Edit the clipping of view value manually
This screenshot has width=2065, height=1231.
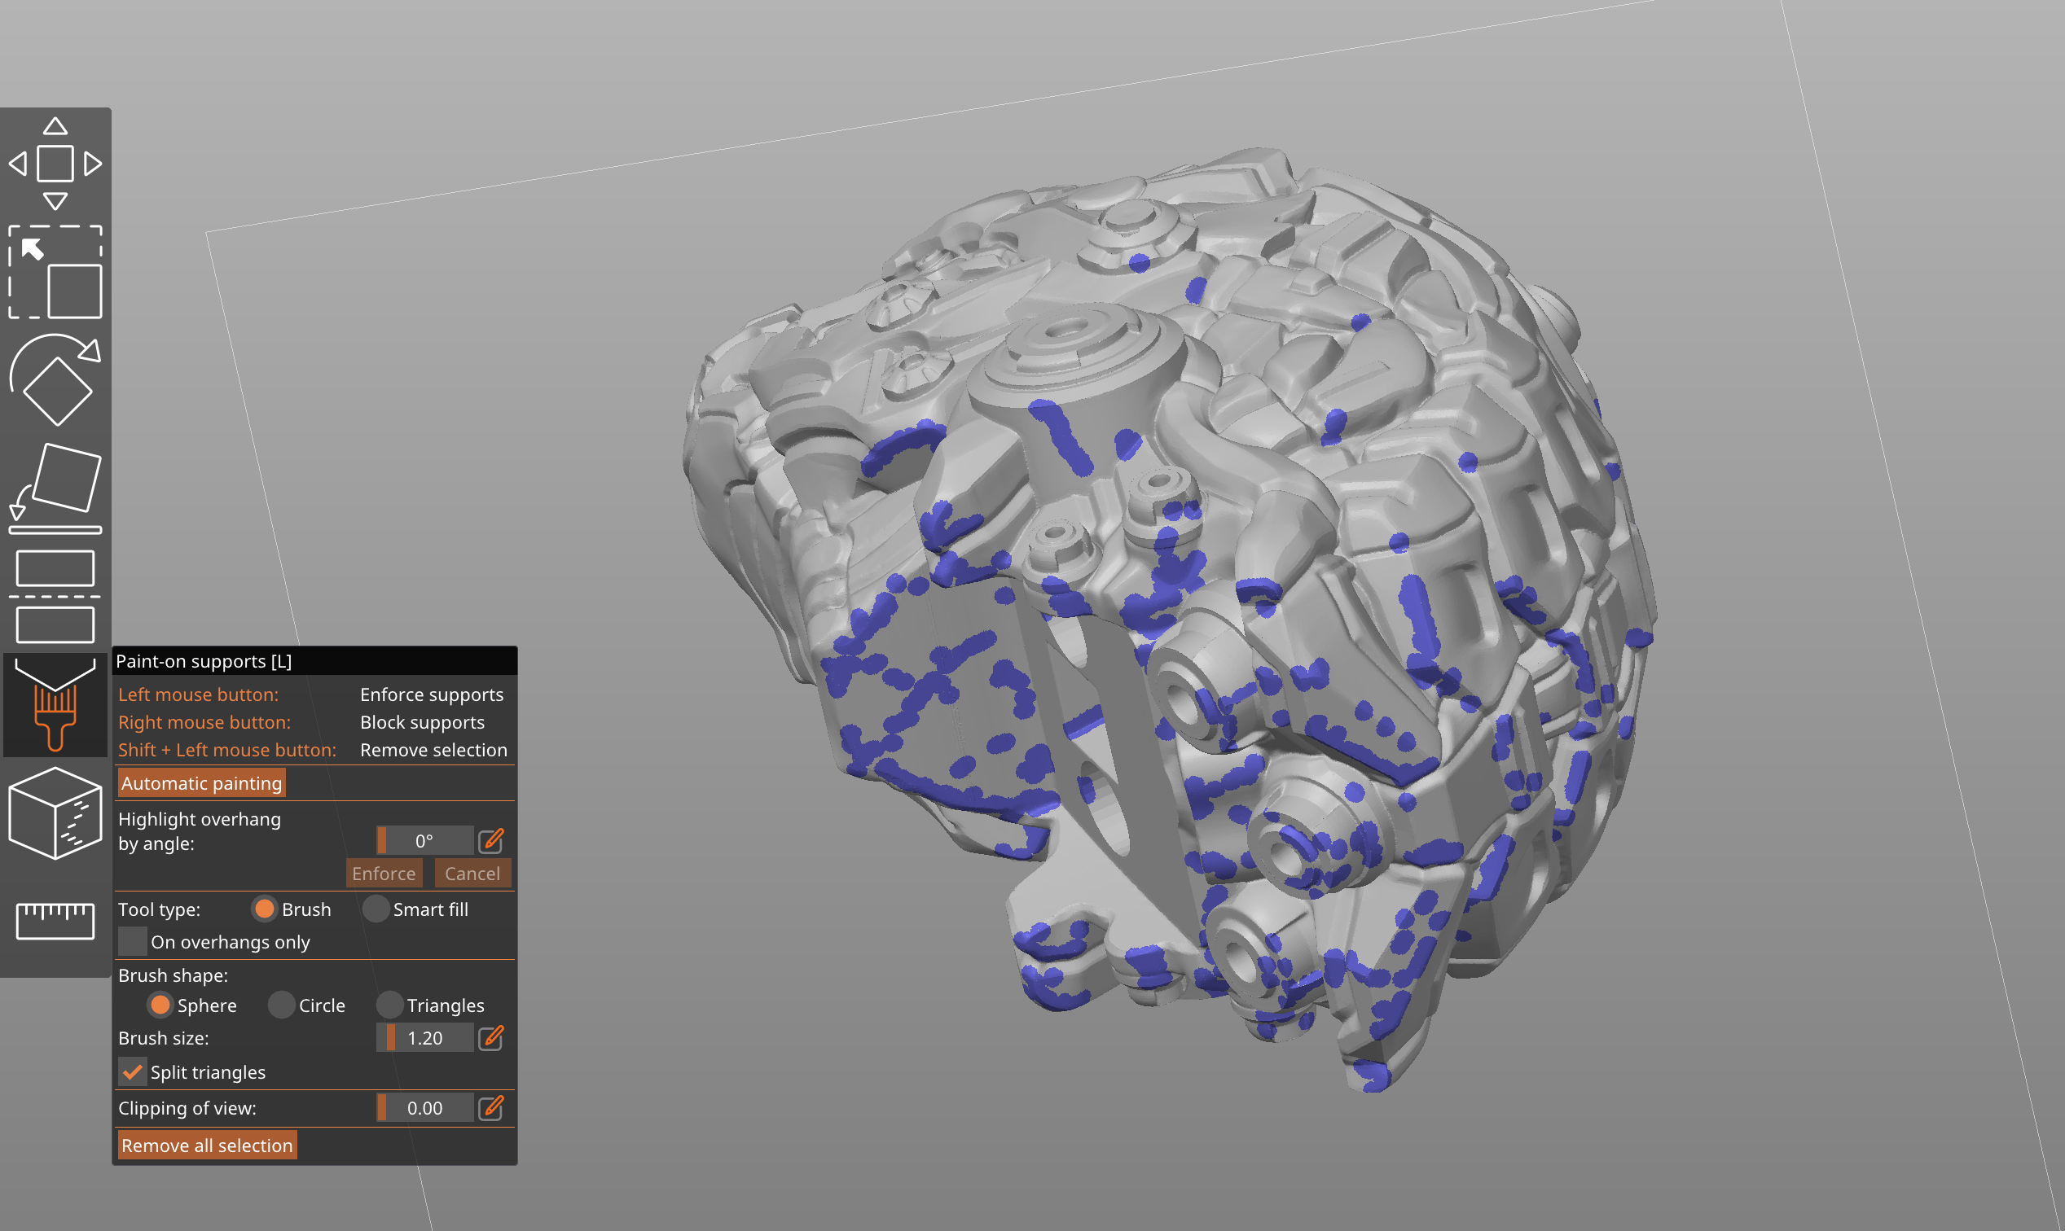[491, 1107]
